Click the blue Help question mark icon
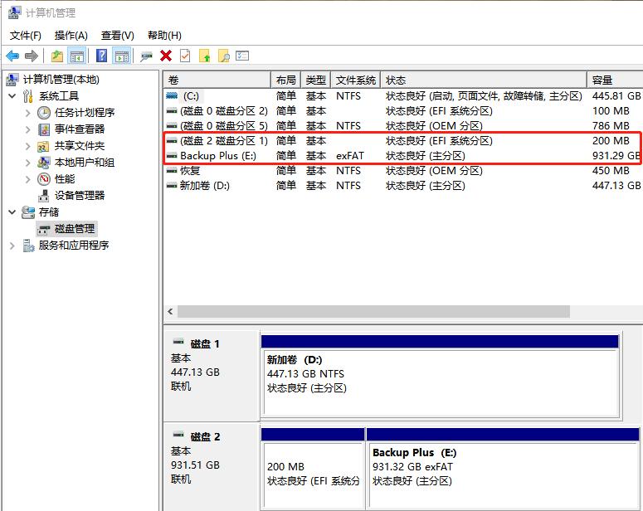 tap(101, 56)
